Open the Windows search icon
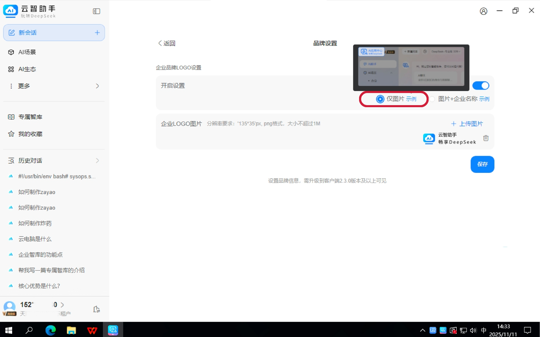The width and height of the screenshot is (540, 337). coord(29,330)
